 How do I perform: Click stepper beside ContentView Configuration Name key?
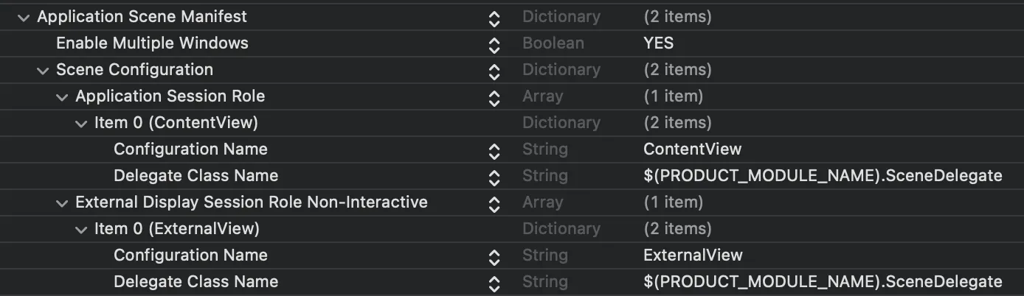tap(494, 150)
